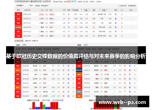
Task: Click the 一球 handicap on the 2017-12-17 row
Action: (x=102, y=23)
